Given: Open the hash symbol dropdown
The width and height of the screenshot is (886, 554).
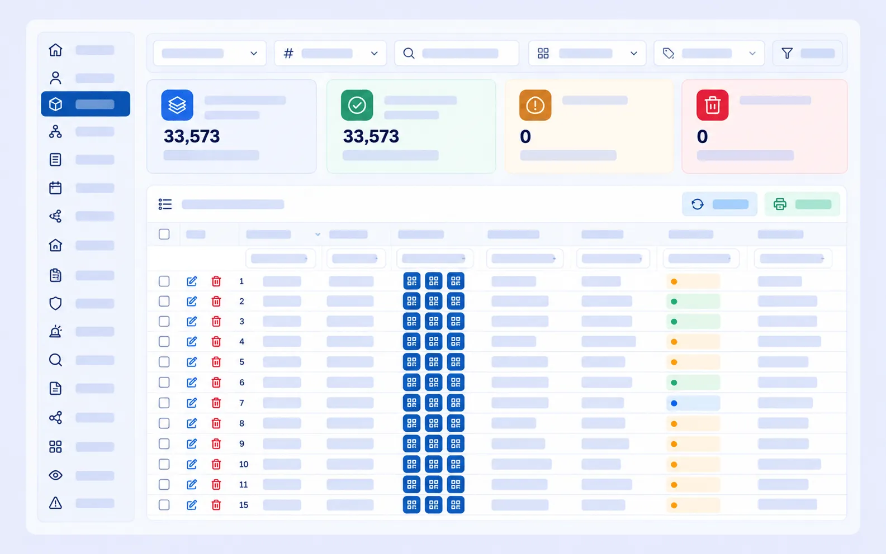Looking at the screenshot, I should (330, 53).
